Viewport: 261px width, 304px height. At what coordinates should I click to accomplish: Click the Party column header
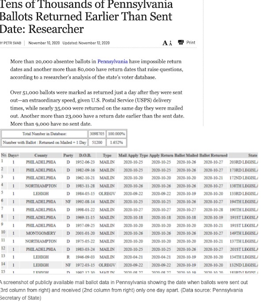(68, 155)
